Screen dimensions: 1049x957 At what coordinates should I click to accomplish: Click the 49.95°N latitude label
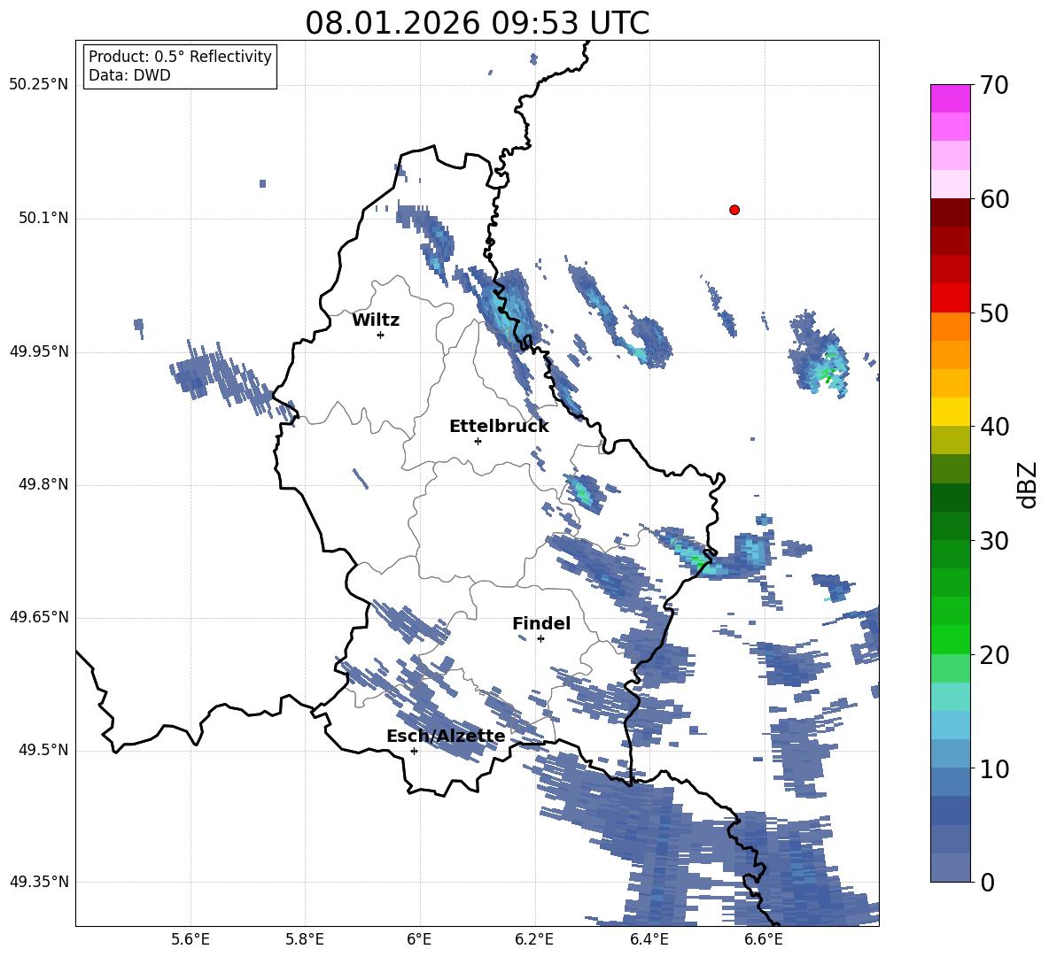tap(39, 351)
